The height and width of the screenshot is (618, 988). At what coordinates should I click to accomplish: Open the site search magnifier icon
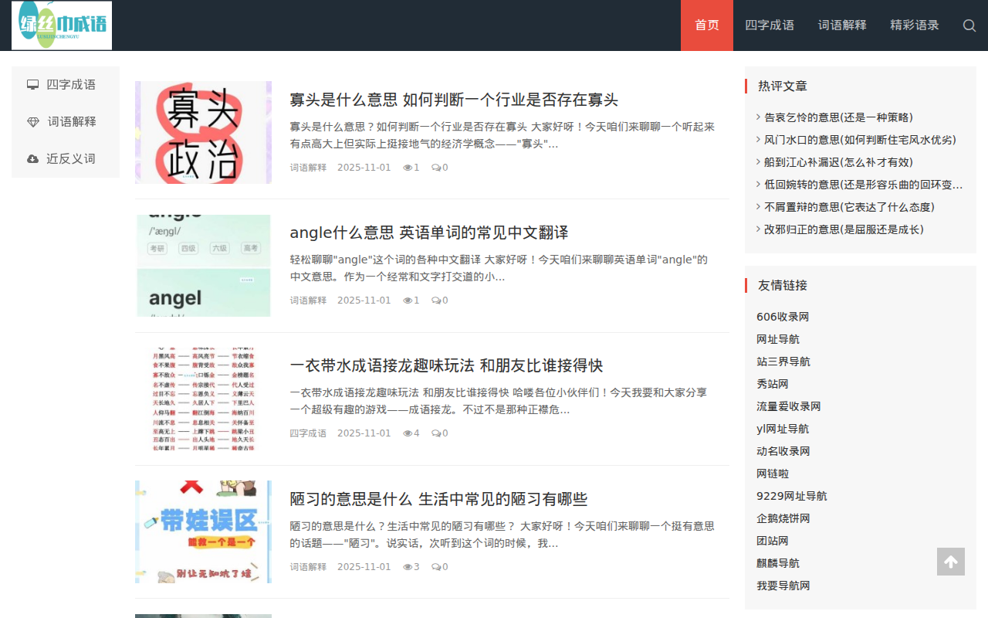[x=969, y=25]
